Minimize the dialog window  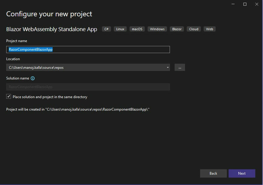pos(233,4)
